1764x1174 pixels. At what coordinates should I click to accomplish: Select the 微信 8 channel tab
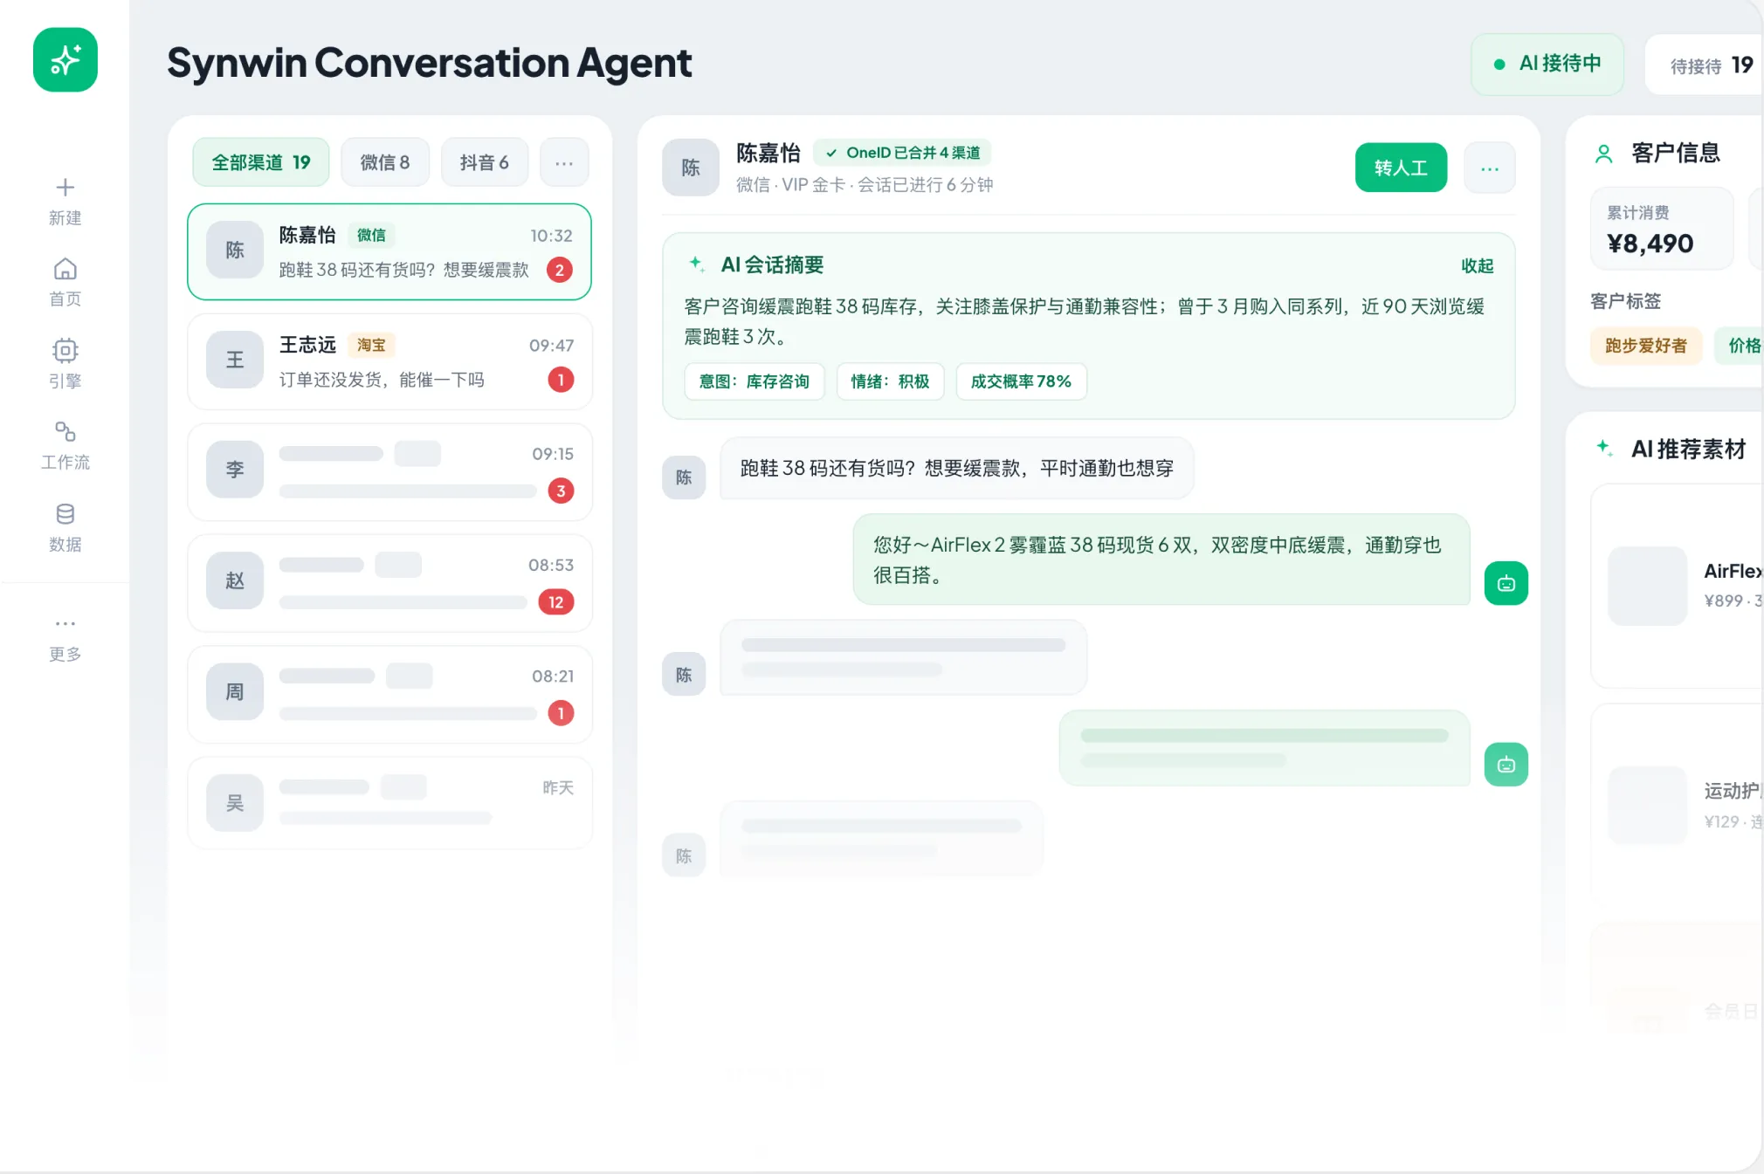pyautogui.click(x=385, y=162)
